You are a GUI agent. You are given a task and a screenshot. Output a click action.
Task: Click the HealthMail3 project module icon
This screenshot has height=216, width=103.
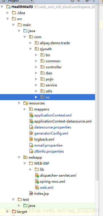click(8, 7)
